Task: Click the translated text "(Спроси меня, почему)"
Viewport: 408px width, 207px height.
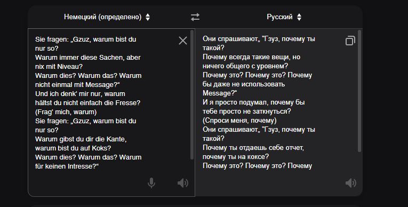Action: [x=239, y=121]
